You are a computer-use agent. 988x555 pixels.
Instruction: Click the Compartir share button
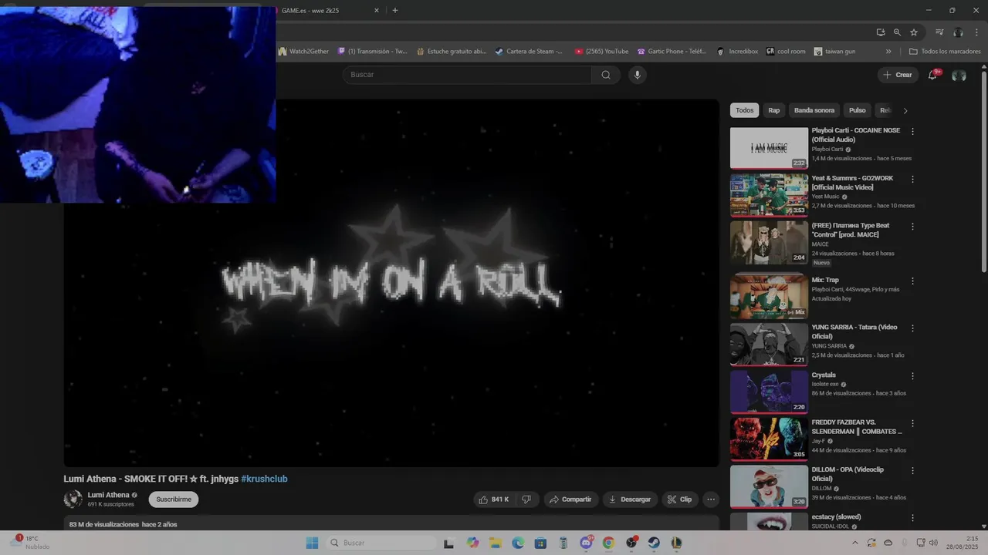570,499
